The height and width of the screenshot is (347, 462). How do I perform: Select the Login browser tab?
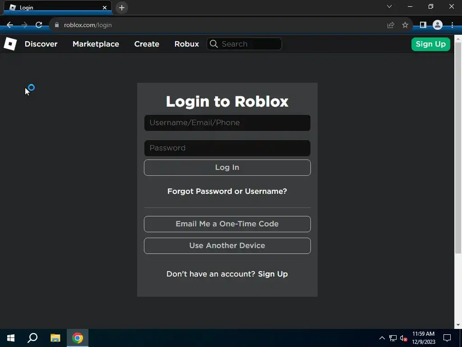point(57,8)
